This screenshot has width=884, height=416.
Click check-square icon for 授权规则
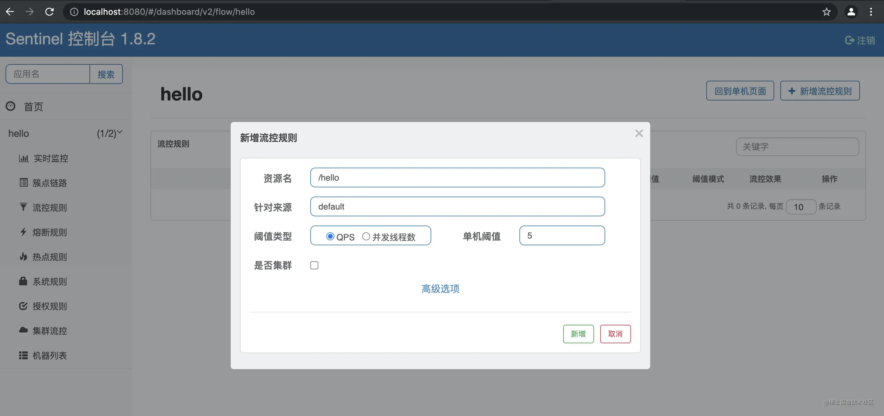coord(23,306)
